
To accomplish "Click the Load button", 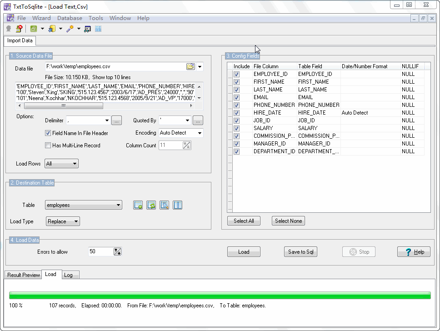I will tap(244, 252).
